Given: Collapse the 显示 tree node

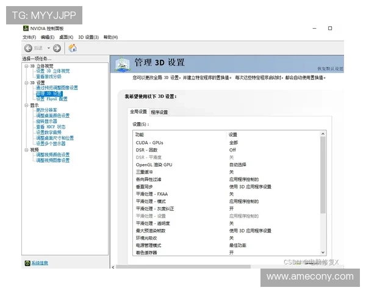Looking at the screenshot, I should [26, 105].
